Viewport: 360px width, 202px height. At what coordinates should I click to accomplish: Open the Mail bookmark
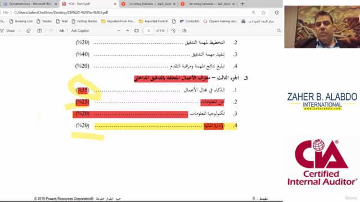pos(62,21)
